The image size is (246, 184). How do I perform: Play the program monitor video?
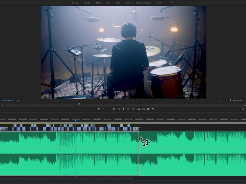pyautogui.click(x=123, y=109)
